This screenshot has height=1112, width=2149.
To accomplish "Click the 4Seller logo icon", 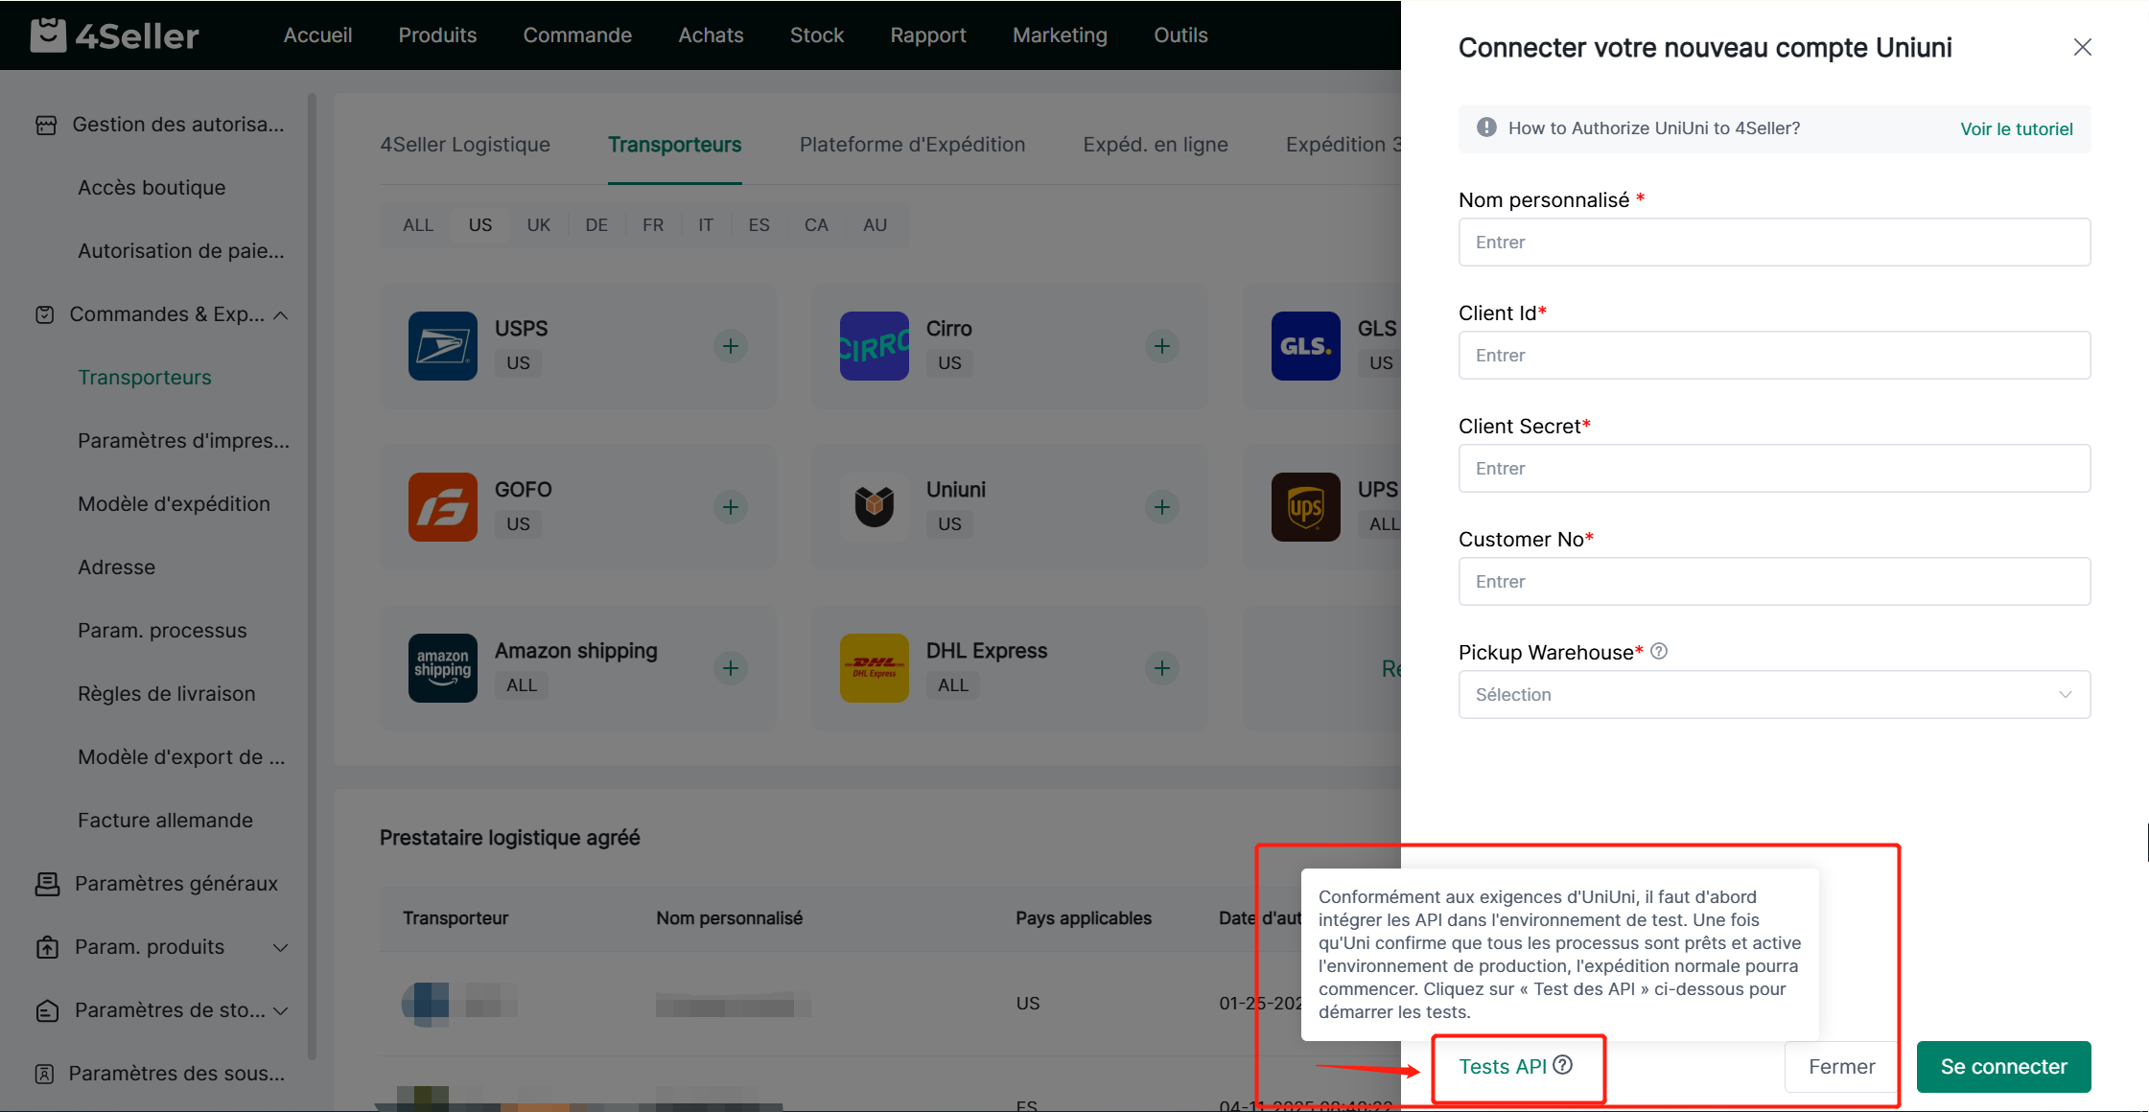I will (x=48, y=35).
